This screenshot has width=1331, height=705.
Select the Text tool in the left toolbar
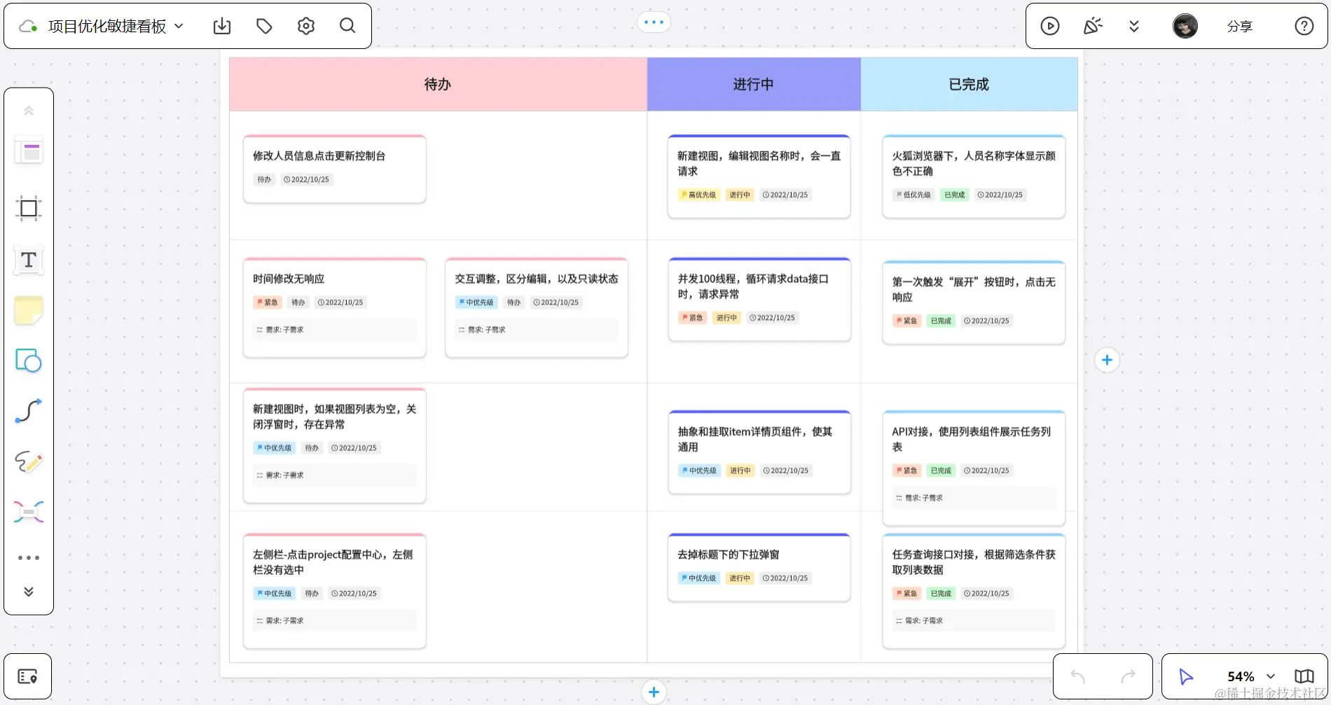click(x=28, y=260)
